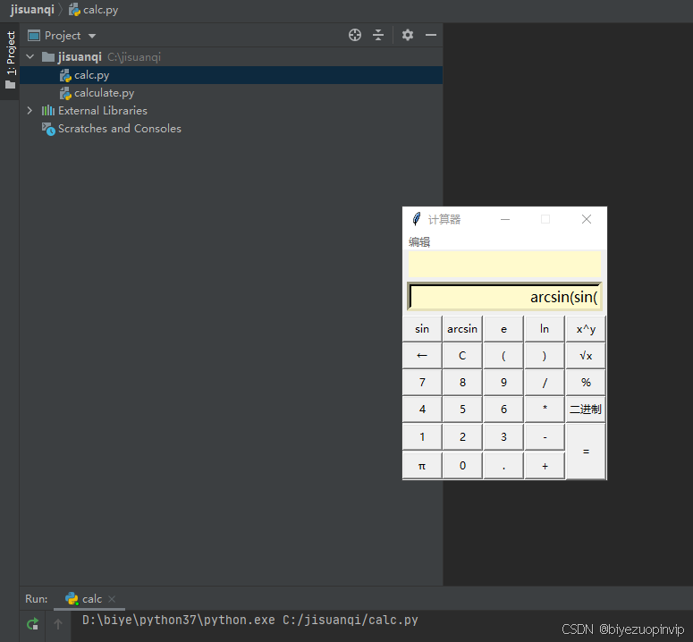Click the backspace arrow button

[x=422, y=356]
